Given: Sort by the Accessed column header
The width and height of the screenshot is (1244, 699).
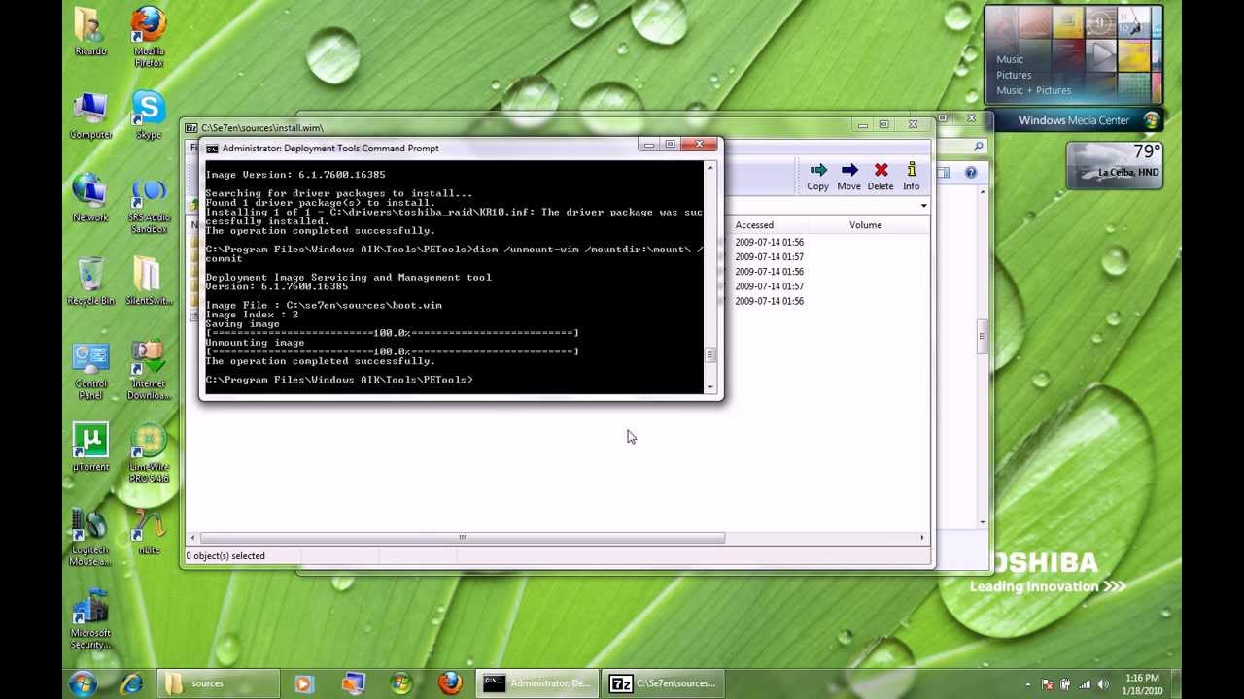Looking at the screenshot, I should click(x=754, y=225).
